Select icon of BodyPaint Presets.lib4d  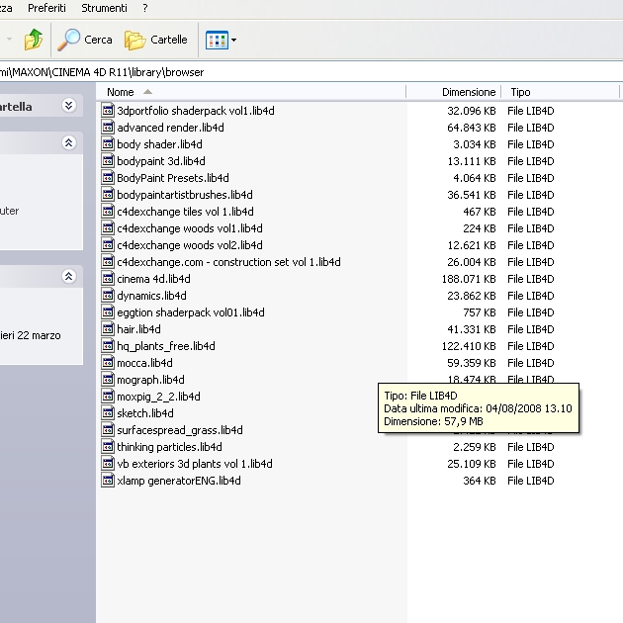pyautogui.click(x=107, y=178)
